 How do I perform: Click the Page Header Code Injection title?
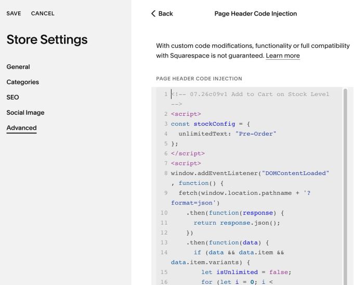tap(256, 13)
